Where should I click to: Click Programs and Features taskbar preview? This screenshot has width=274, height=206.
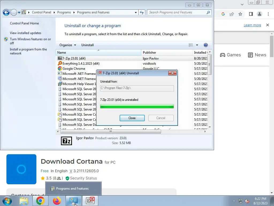click(73, 189)
